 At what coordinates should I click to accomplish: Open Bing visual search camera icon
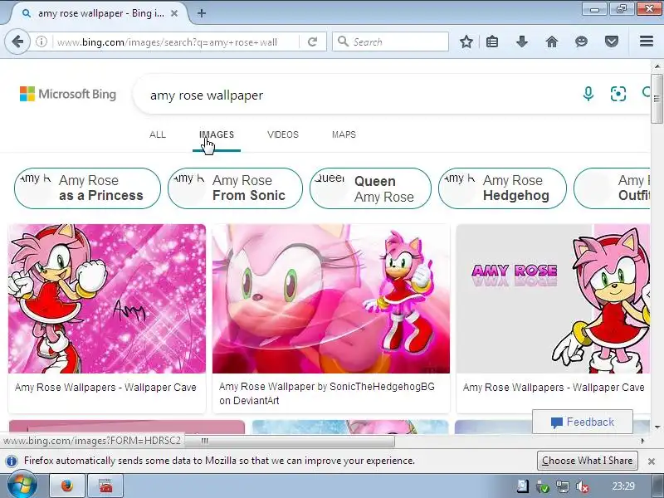pos(618,94)
